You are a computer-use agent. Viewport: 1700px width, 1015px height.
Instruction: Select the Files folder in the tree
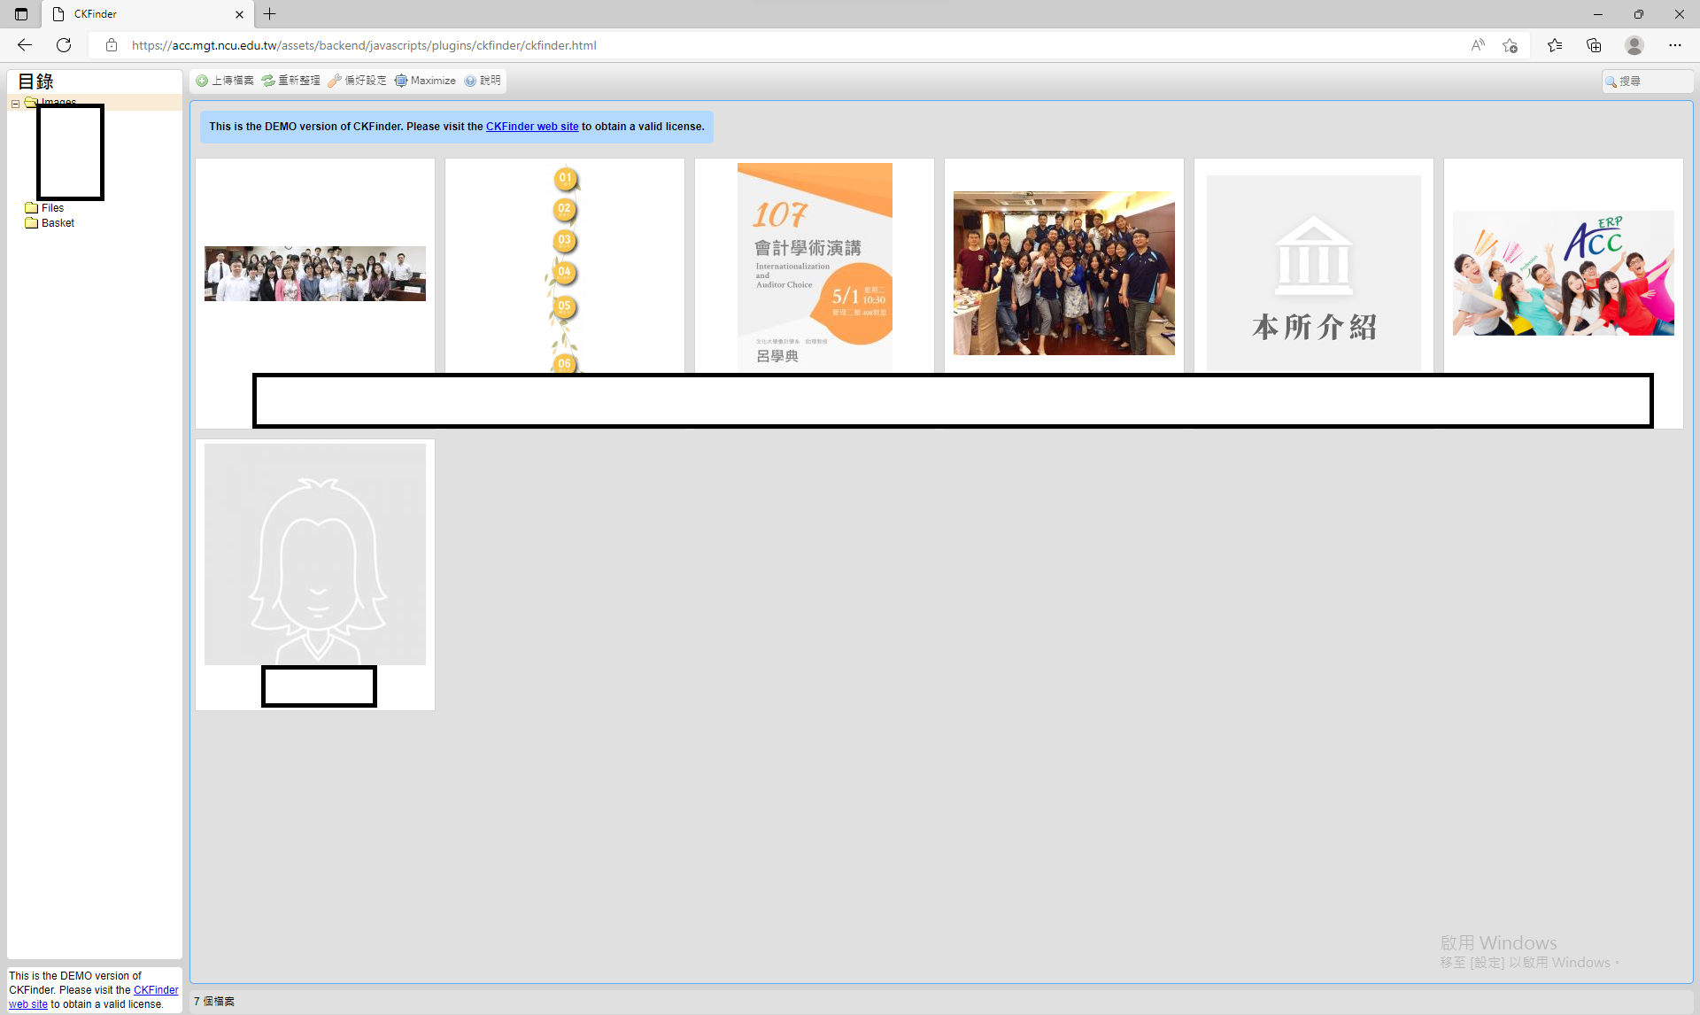click(x=52, y=208)
